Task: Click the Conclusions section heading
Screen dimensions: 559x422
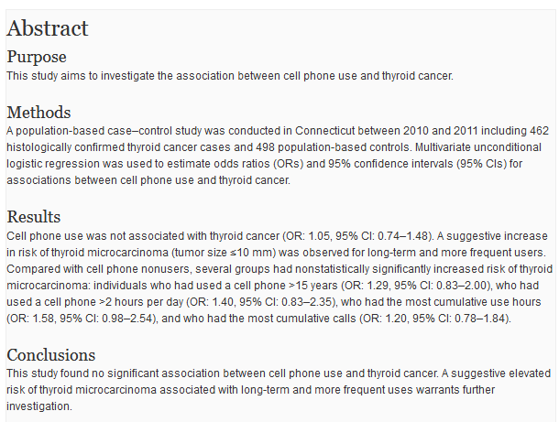Action: click(51, 355)
